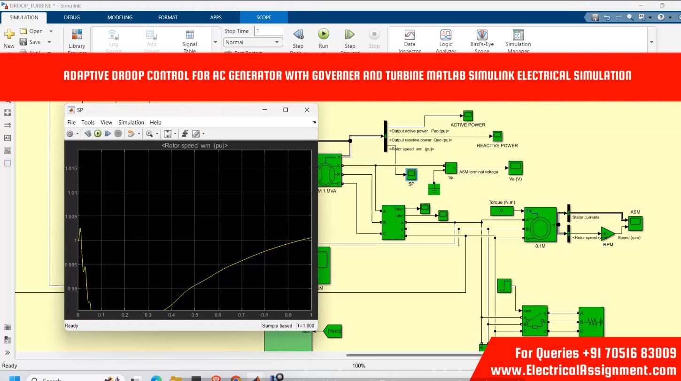Click the Stop Time input field
Image resolution: width=681 pixels, height=381 pixels.
268,31
